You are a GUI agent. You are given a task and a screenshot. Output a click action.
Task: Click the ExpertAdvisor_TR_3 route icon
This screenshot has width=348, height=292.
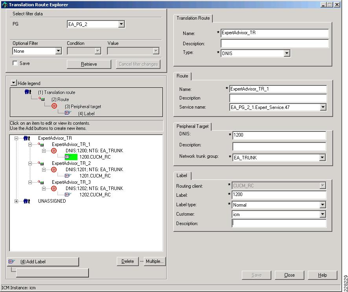(41, 182)
